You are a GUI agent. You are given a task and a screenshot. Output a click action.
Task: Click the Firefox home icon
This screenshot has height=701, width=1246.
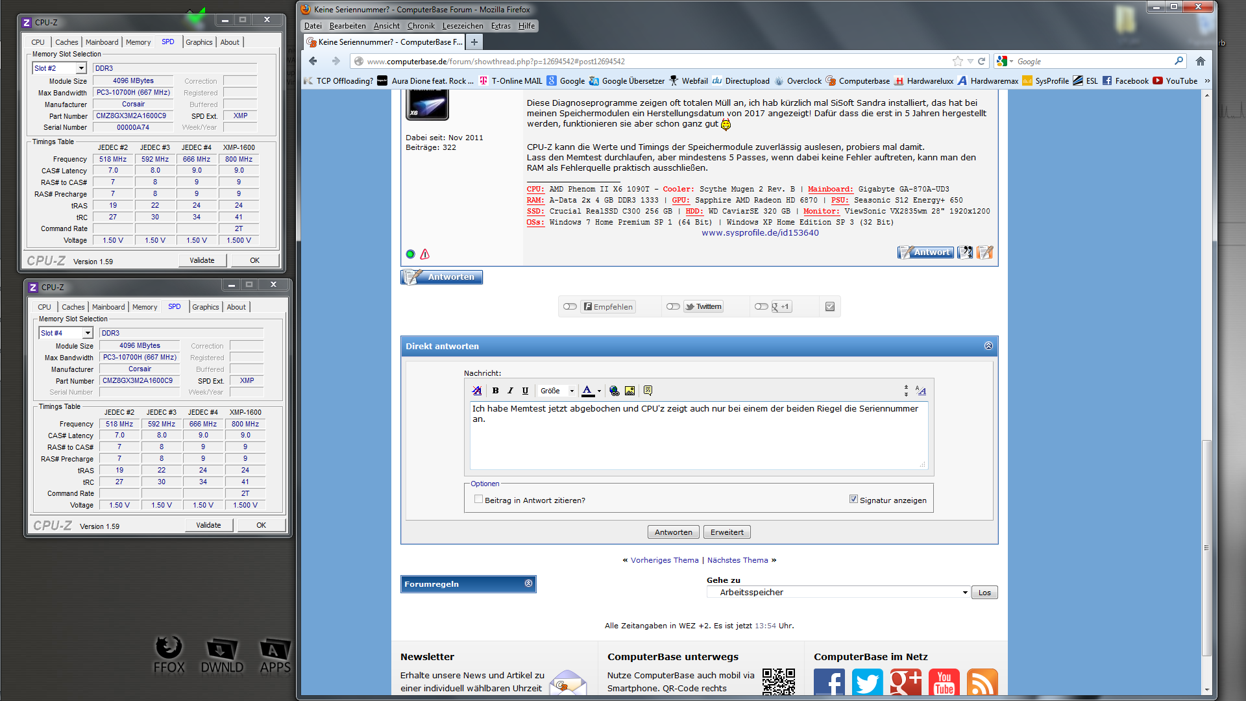pyautogui.click(x=1200, y=61)
